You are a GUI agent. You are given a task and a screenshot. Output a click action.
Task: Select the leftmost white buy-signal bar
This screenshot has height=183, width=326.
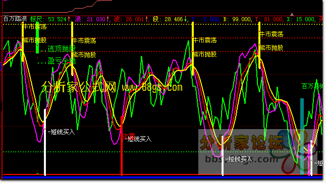pos(45,142)
